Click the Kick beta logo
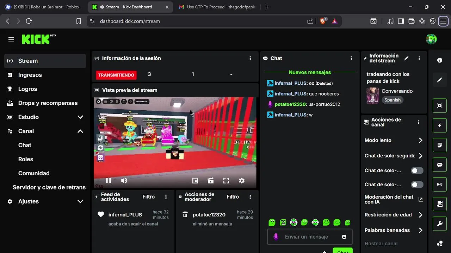 pyautogui.click(x=39, y=39)
